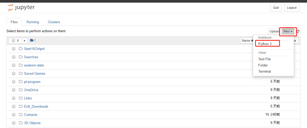Open the New dropdown button

(288, 31)
